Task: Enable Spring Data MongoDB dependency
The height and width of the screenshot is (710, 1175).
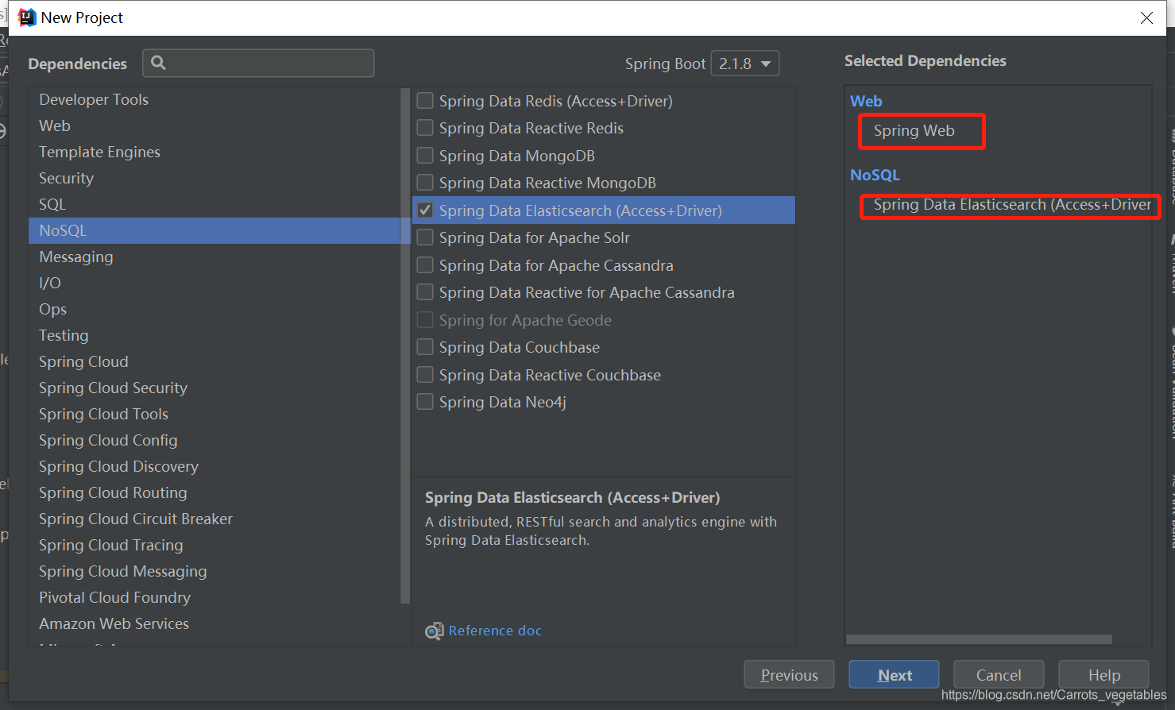Action: [x=425, y=156]
